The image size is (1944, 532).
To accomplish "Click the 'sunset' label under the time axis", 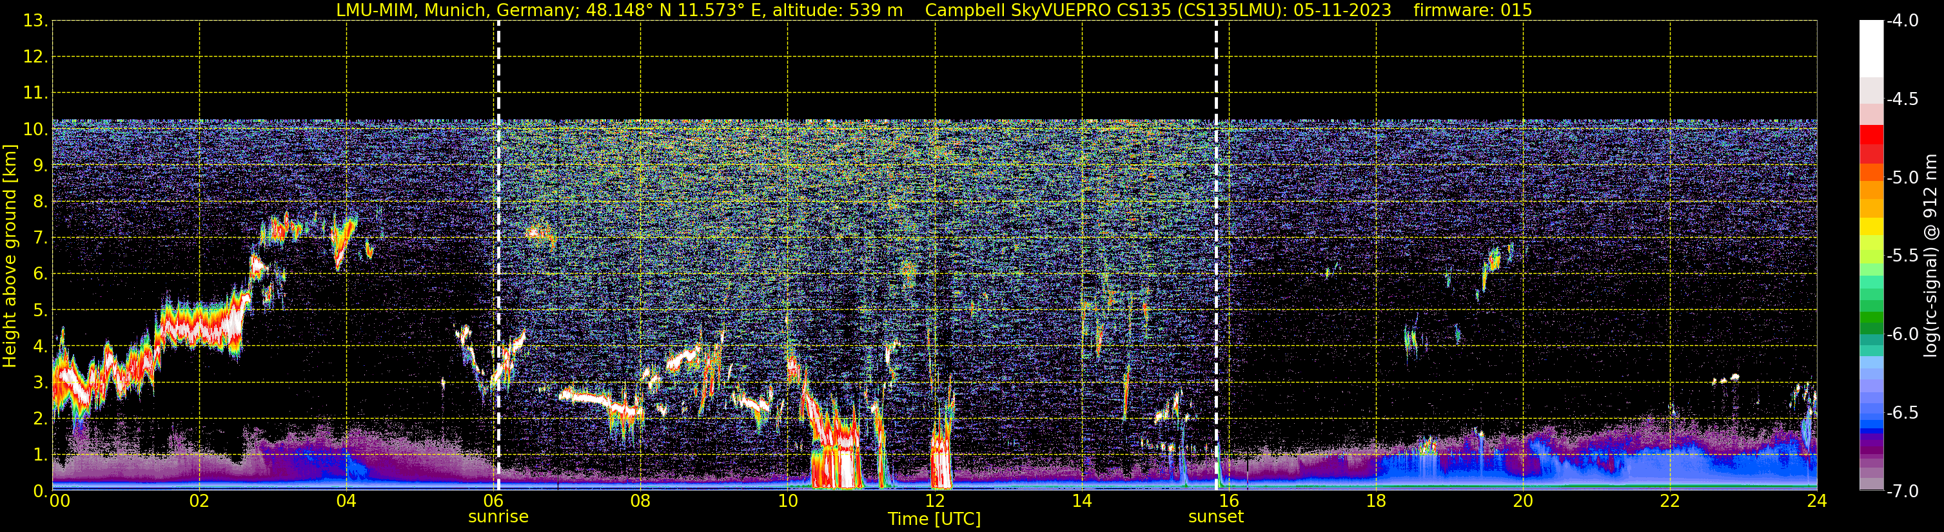I will coord(1216,517).
